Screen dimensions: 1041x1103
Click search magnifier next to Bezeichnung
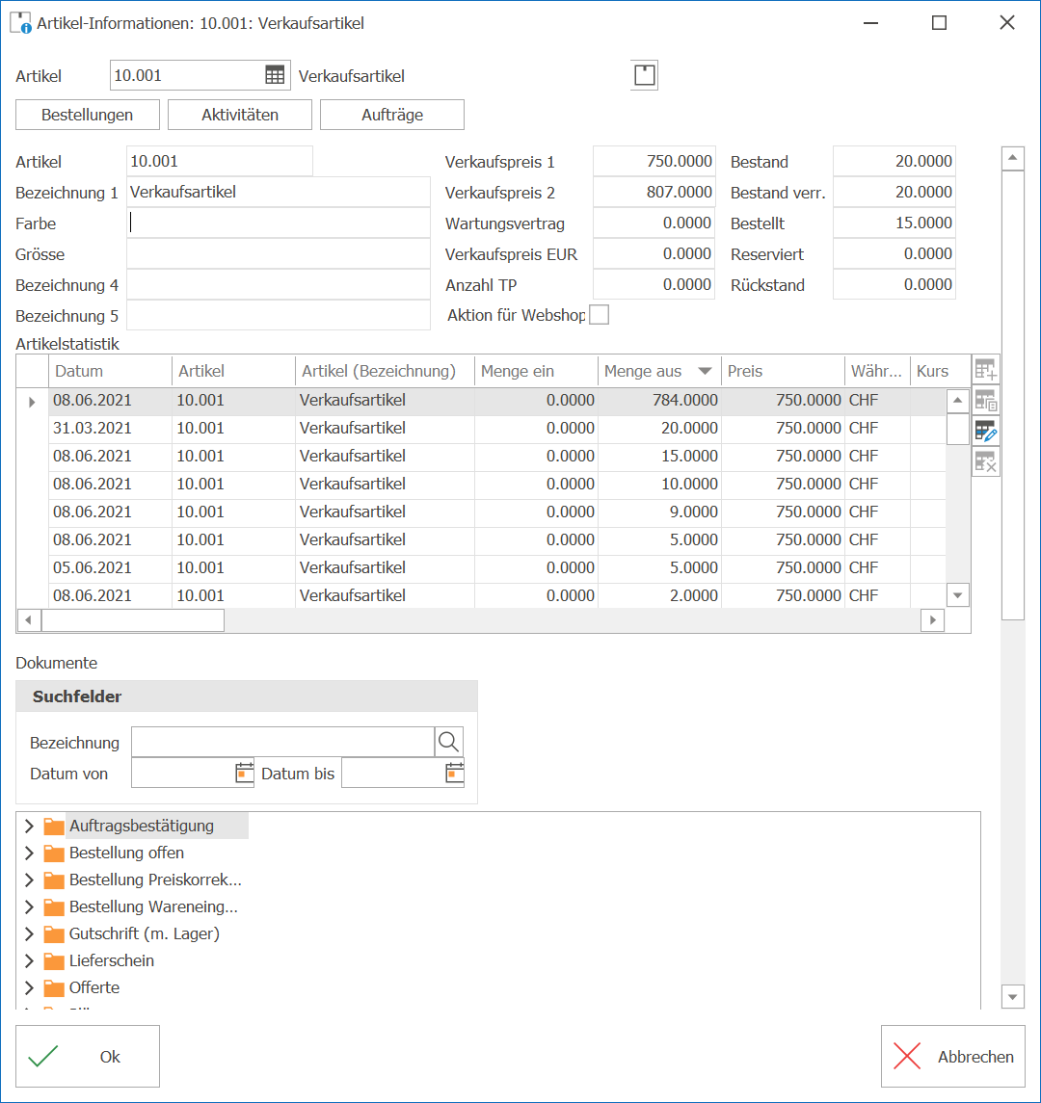pos(448,742)
